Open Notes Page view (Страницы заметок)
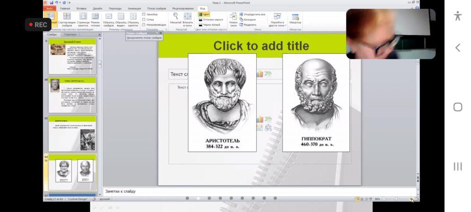 (83, 20)
